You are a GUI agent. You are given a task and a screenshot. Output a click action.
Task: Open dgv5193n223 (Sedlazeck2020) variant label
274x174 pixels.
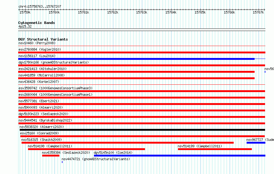43,114
